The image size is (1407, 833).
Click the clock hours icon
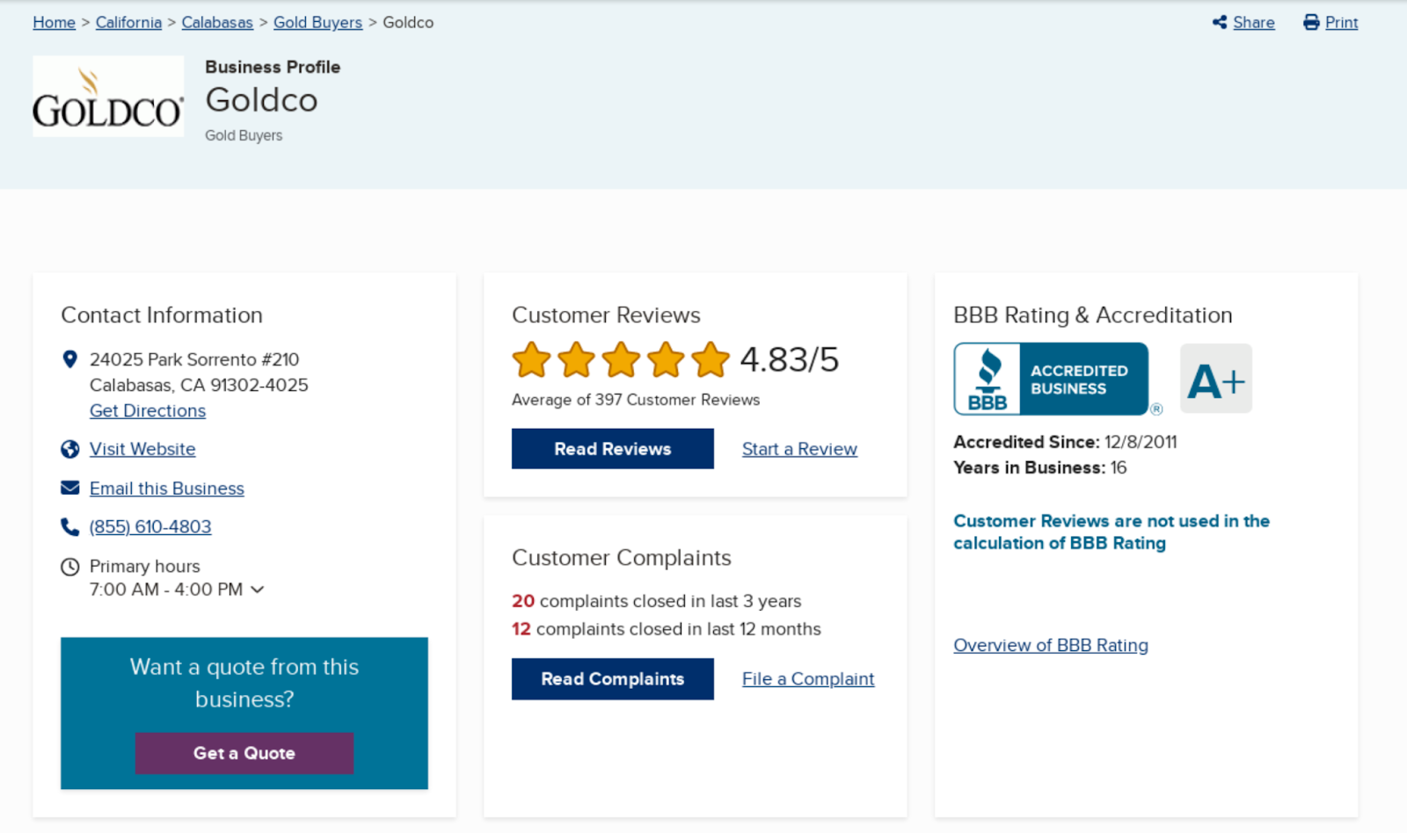tap(70, 567)
